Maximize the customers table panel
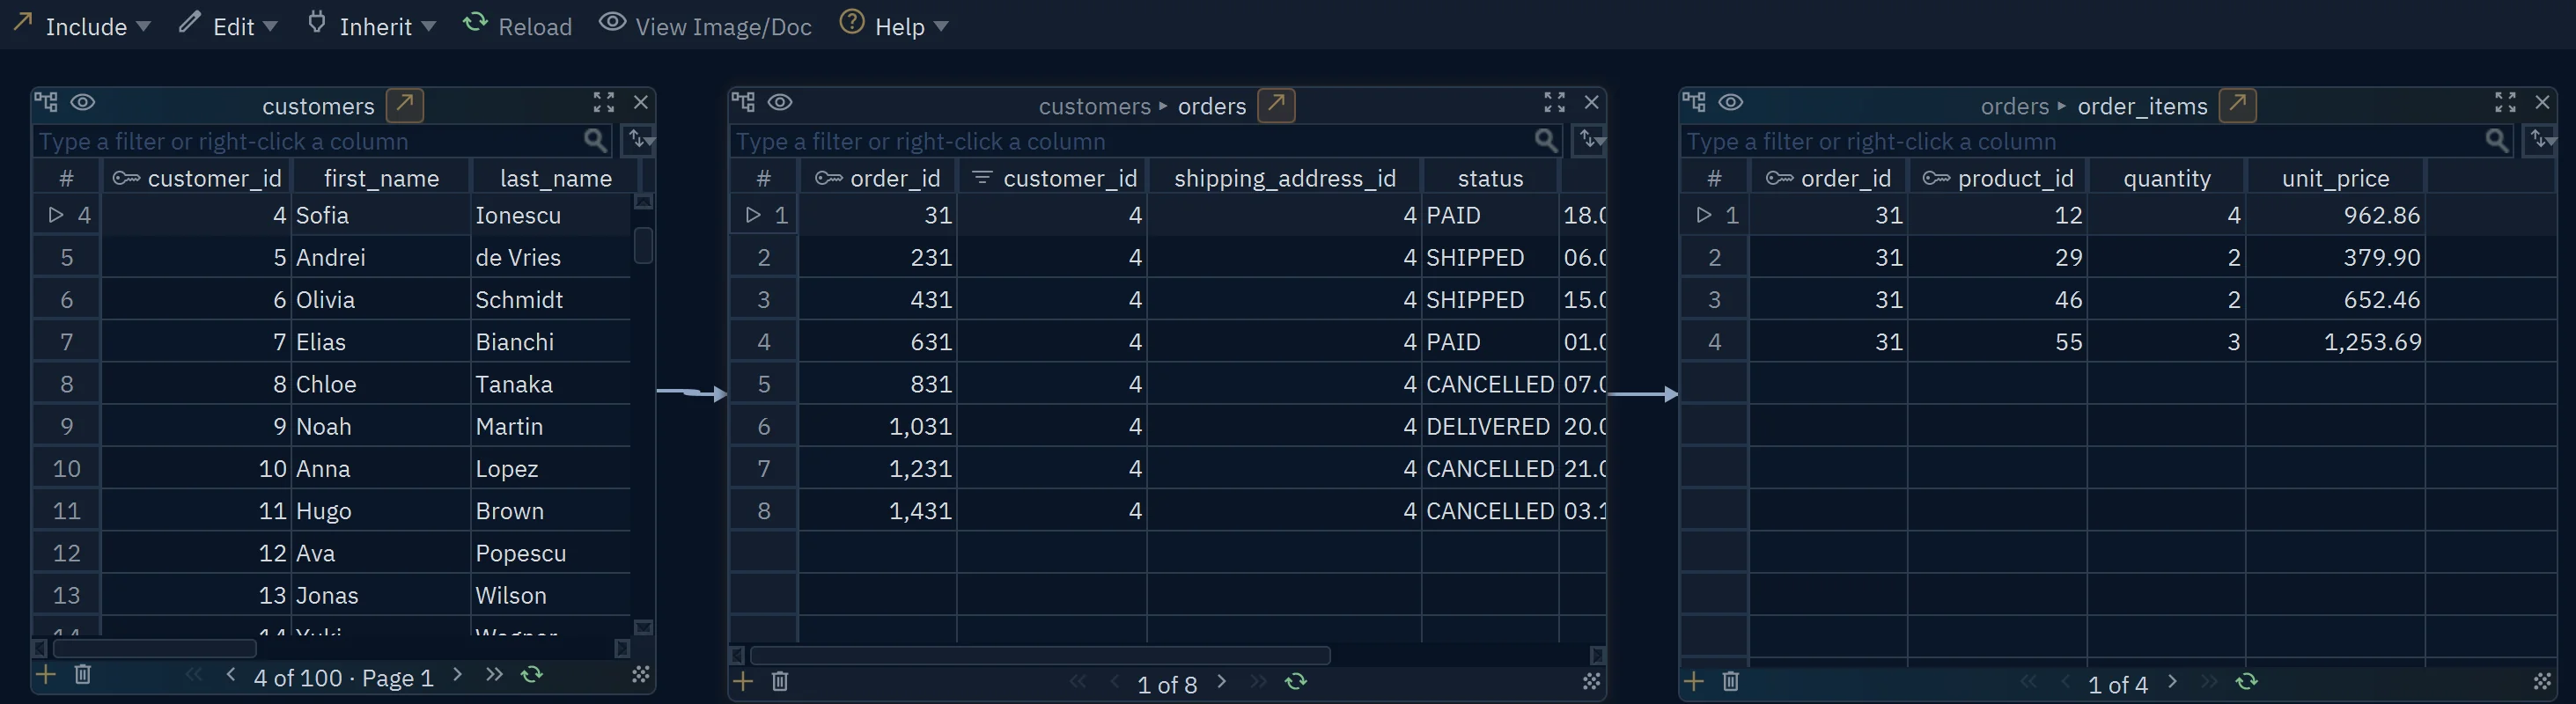The height and width of the screenshot is (704, 2576). pos(604,102)
